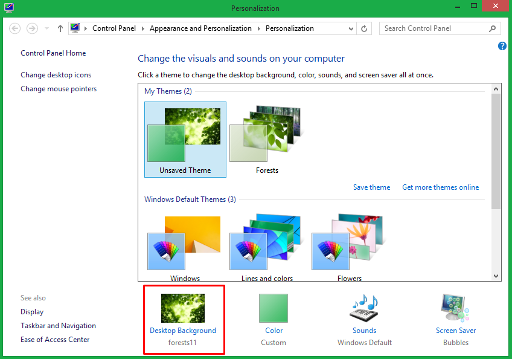Open Screen Saver settings for Bubbles
This screenshot has width=512, height=359.
(455, 308)
